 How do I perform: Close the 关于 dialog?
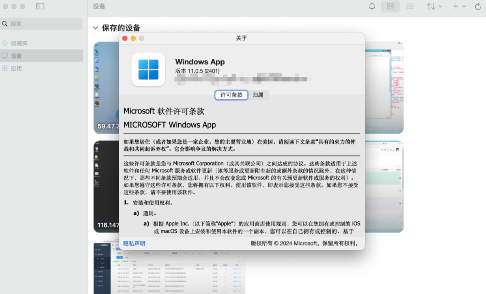pos(125,38)
